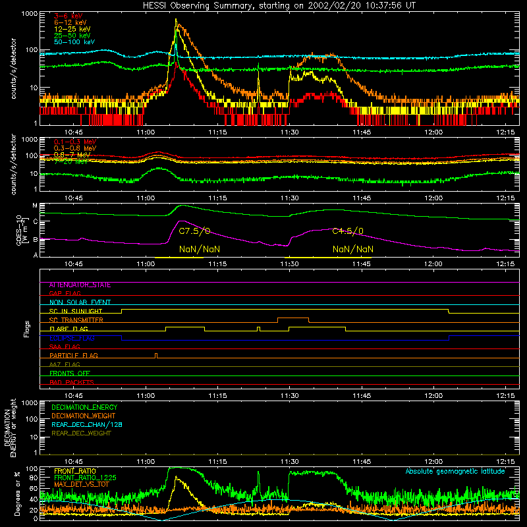Select the NON_SOLAR_EVENT flag label
Image resolution: width=527 pixels, height=527 pixels.
coord(80,302)
